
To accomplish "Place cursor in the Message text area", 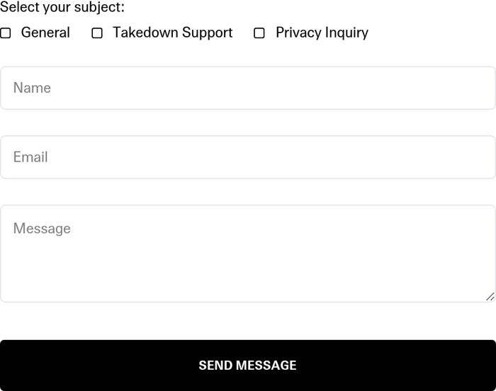I will pos(248,254).
